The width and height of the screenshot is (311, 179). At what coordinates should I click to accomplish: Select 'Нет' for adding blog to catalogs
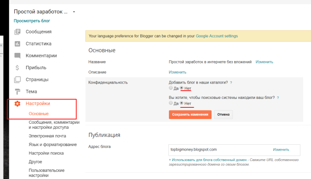182,89
